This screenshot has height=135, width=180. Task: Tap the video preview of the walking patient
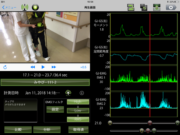pyautogui.click(x=45, y=37)
